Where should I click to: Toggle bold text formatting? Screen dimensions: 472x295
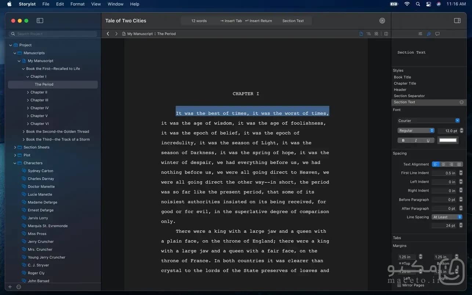403,141
